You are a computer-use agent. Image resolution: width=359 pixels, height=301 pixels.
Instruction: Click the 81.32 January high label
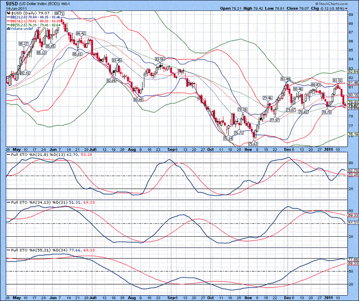pos(337,80)
